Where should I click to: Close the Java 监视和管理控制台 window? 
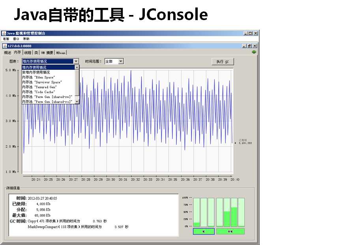coord(256,33)
